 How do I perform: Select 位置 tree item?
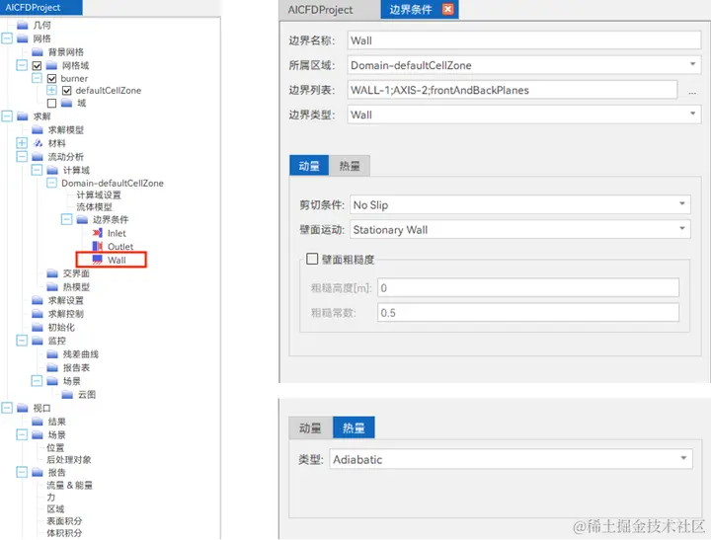pyautogui.click(x=55, y=447)
